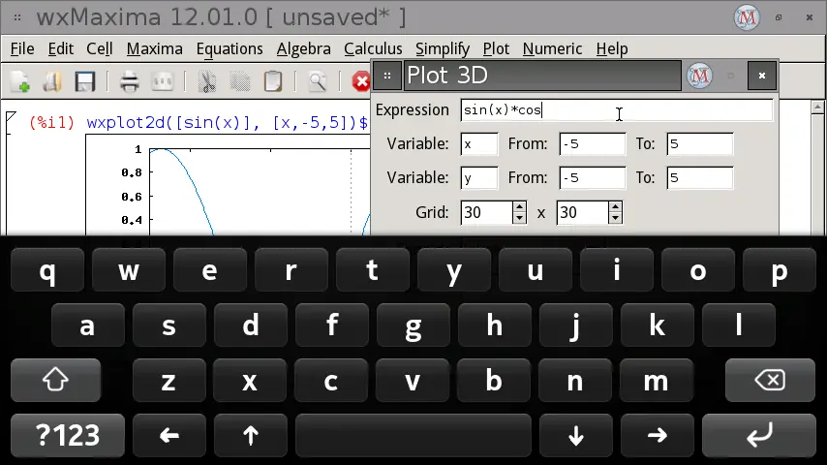Open the Edit menu

61,49
